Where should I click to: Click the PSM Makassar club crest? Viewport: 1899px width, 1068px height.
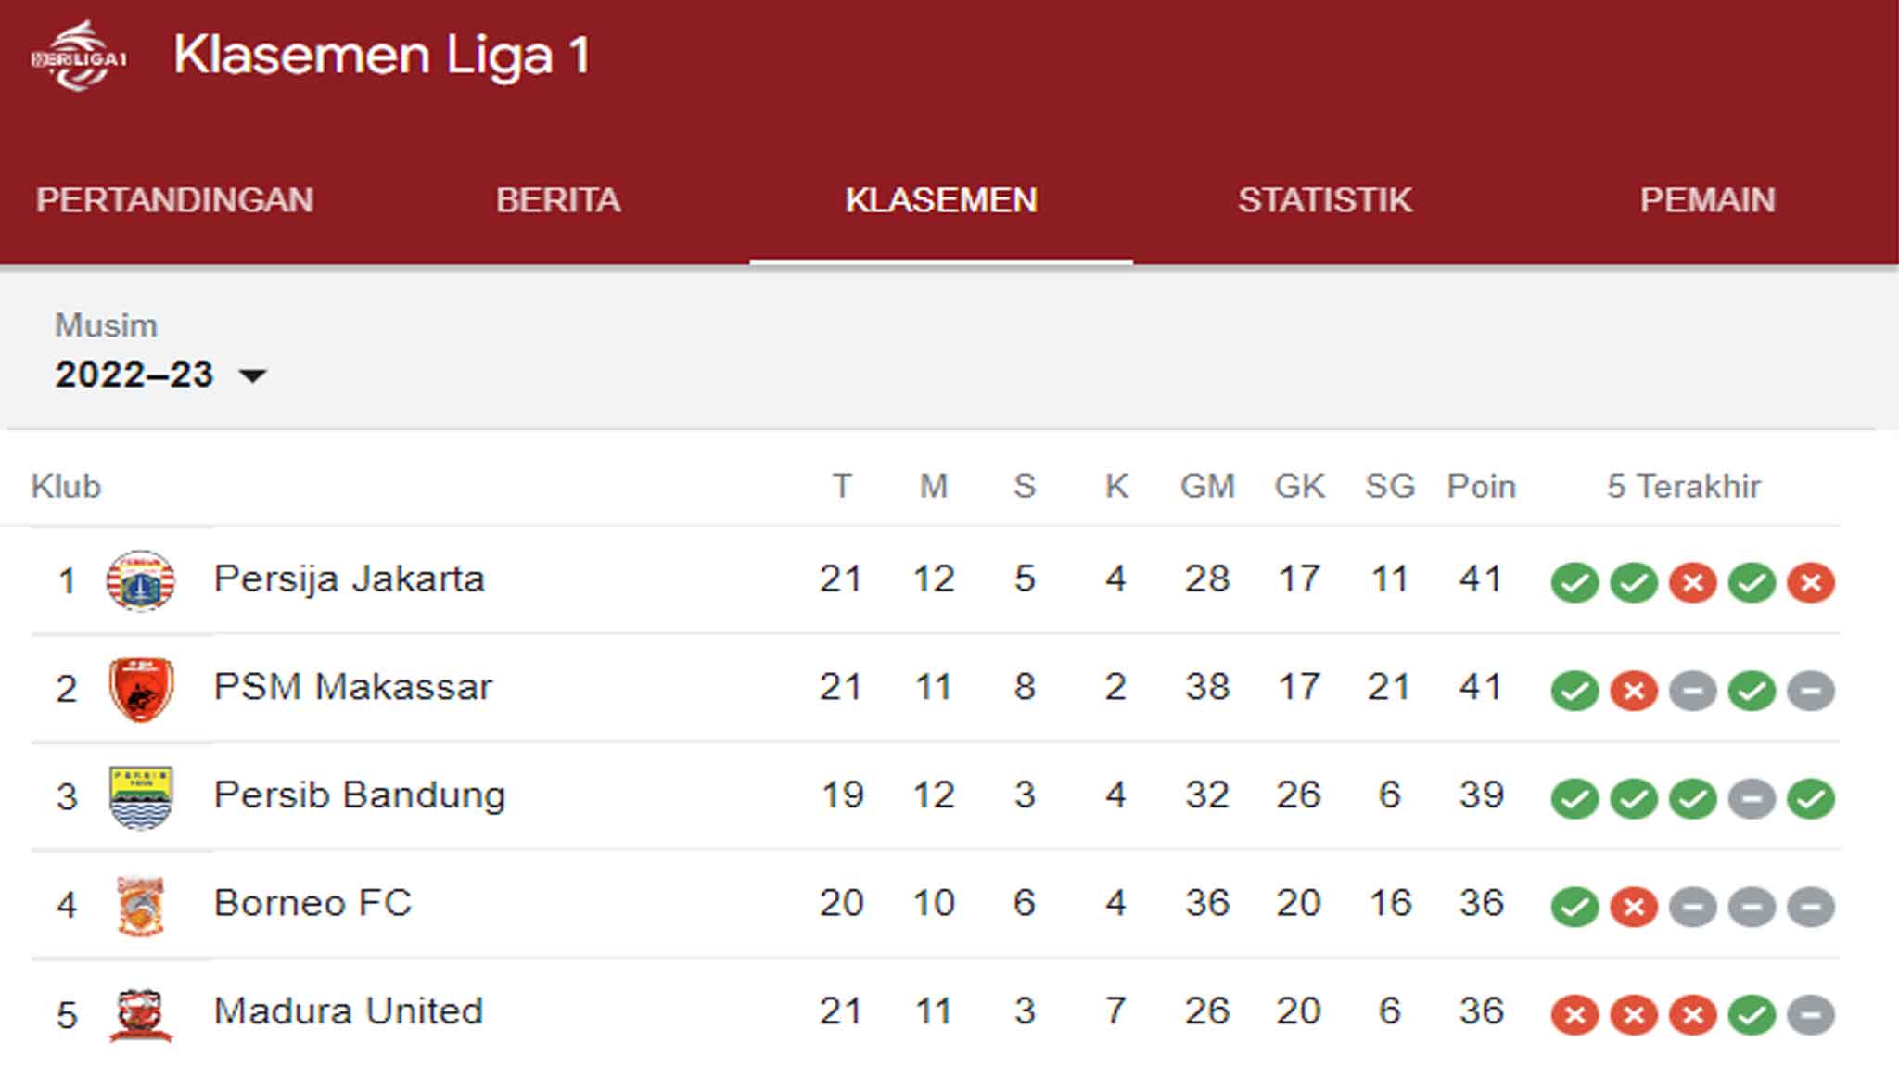[x=141, y=689]
